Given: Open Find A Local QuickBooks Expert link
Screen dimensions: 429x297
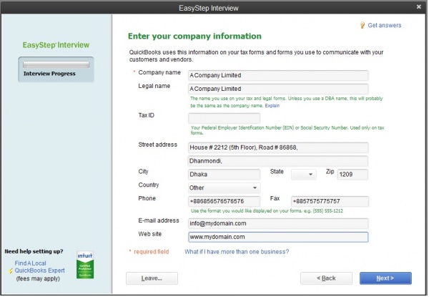Looking at the screenshot, I should (x=39, y=267).
